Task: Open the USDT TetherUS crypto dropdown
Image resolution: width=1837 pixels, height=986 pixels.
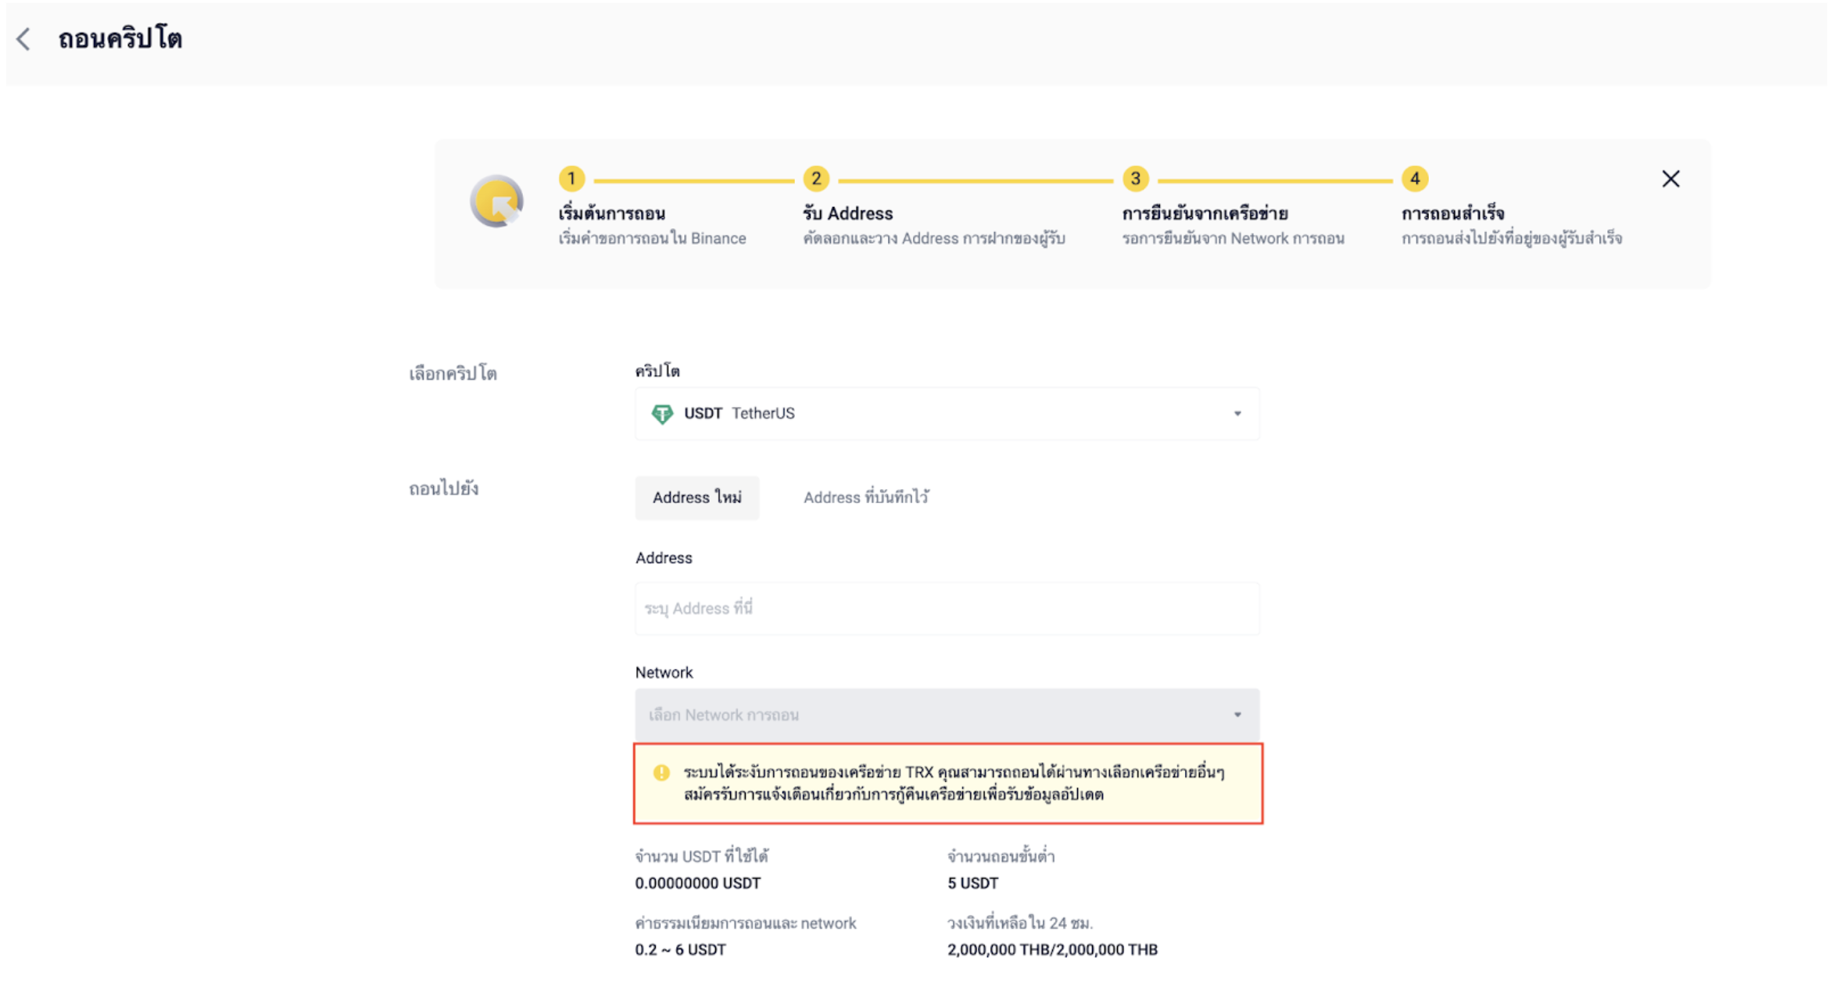Action: (946, 413)
